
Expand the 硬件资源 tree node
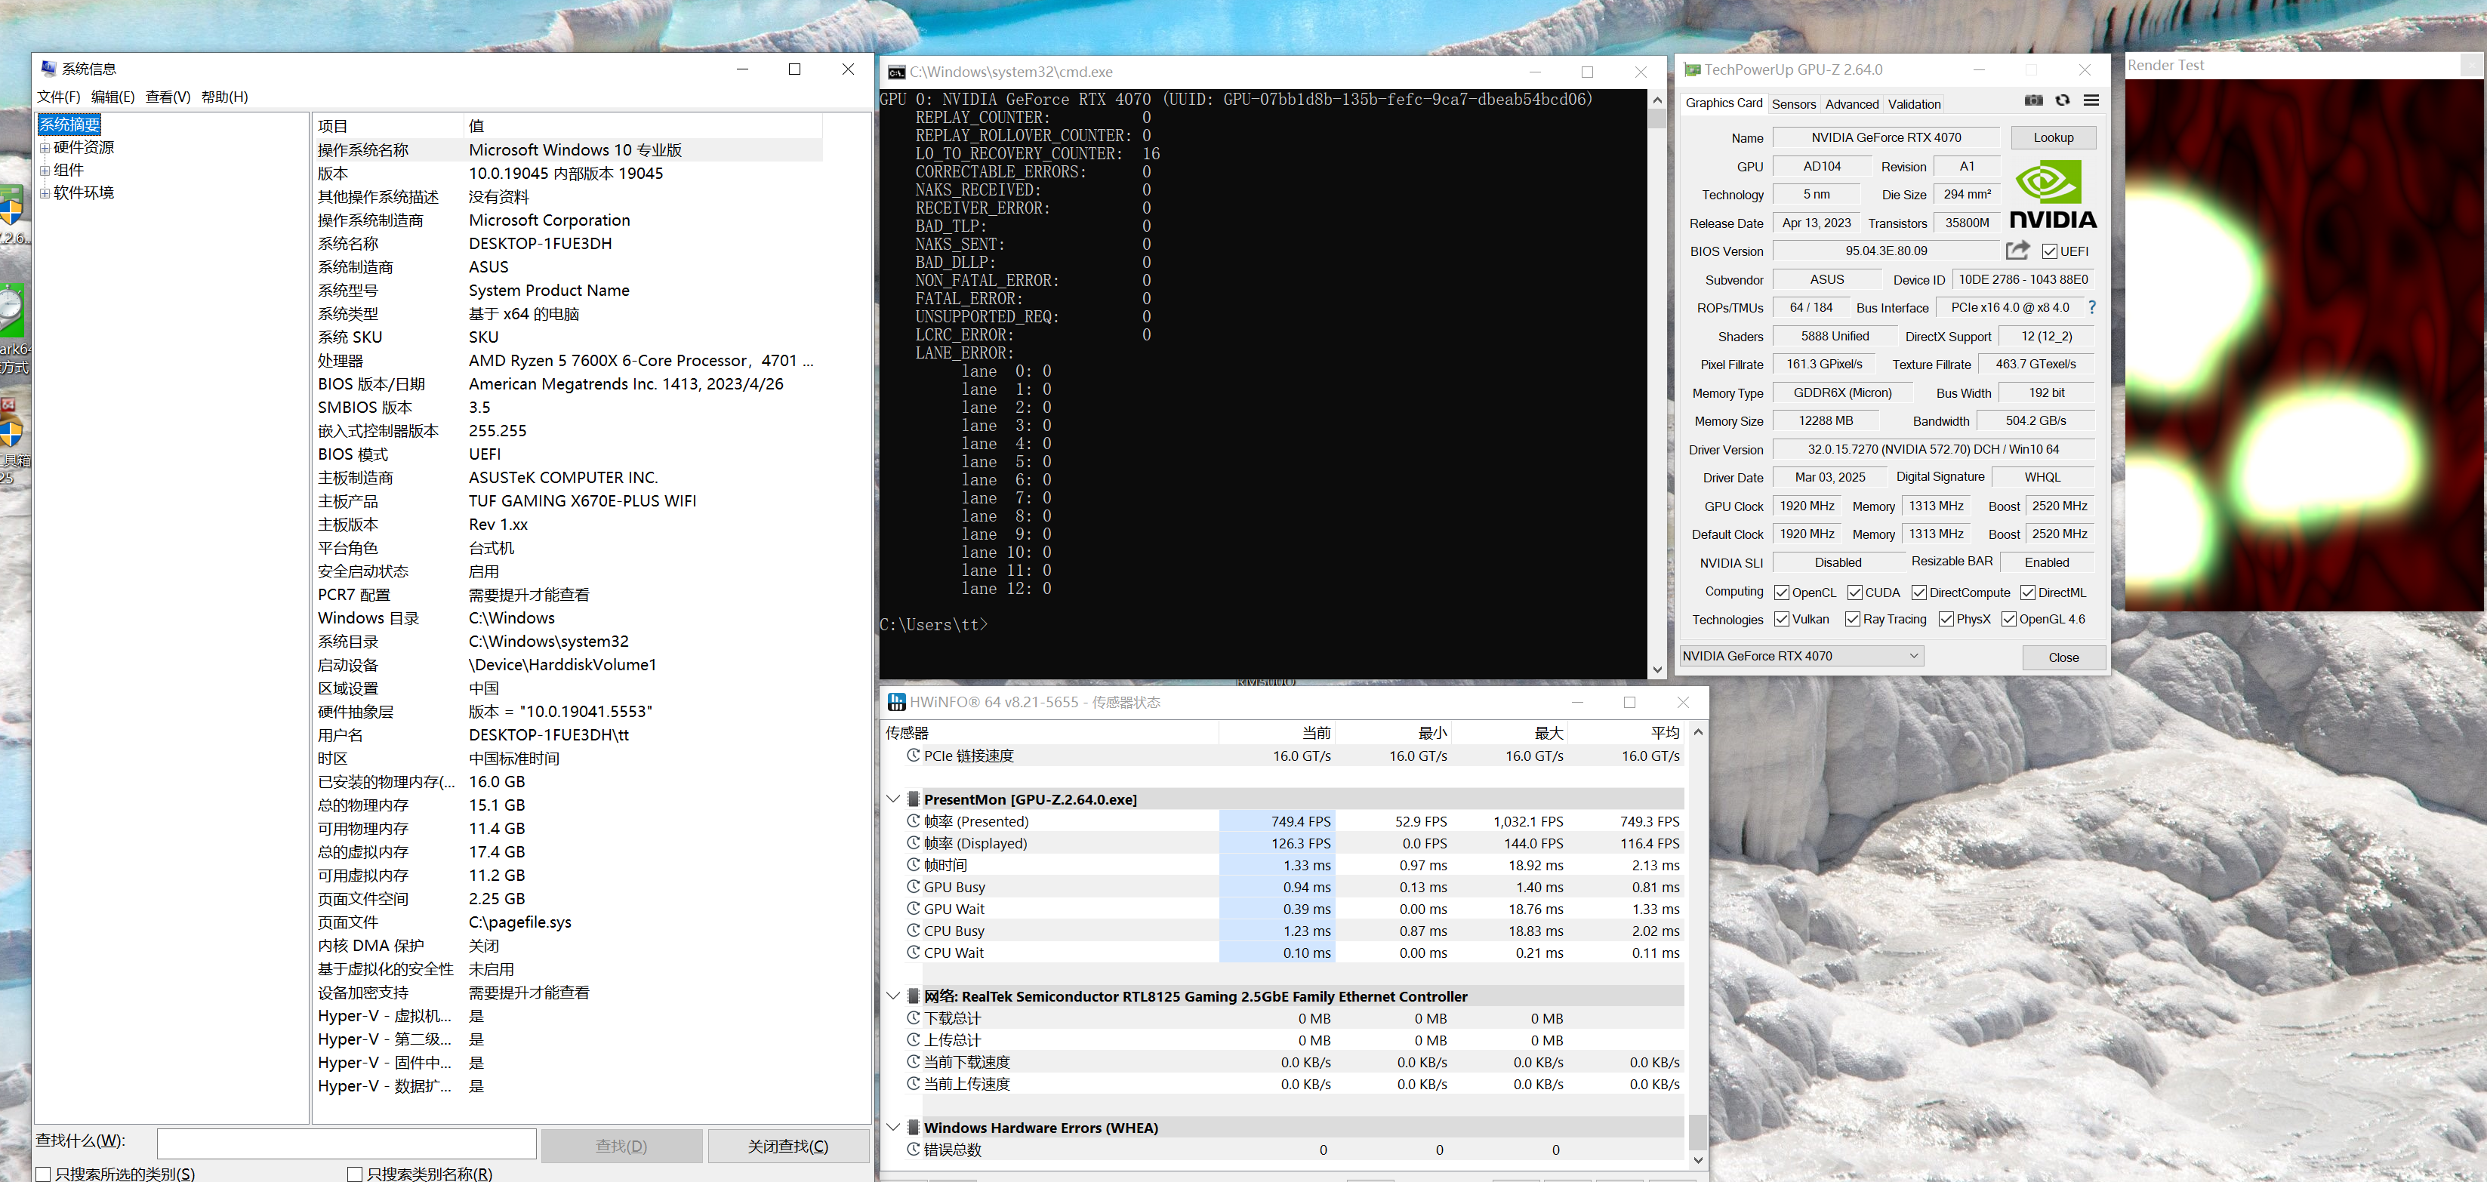45,148
